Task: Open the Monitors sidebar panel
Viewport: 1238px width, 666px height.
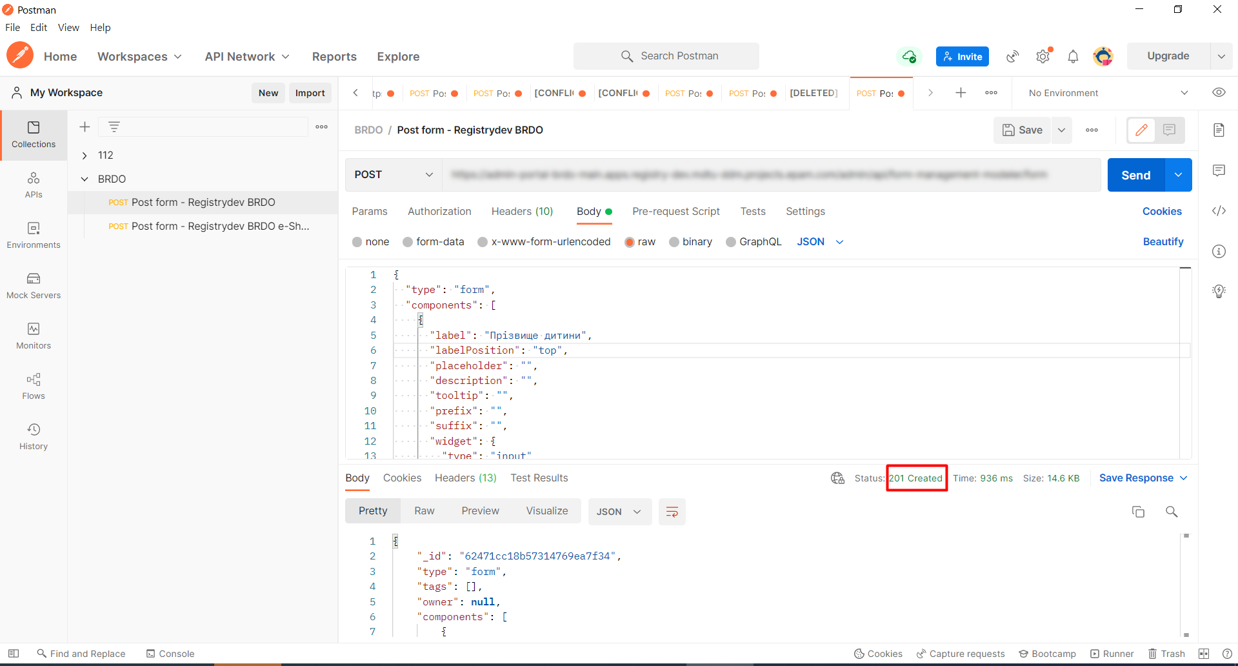Action: [x=34, y=336]
